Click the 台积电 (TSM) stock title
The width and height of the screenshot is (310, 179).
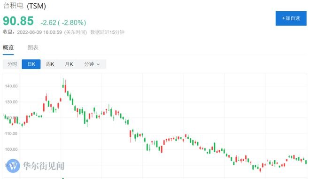click(x=24, y=6)
